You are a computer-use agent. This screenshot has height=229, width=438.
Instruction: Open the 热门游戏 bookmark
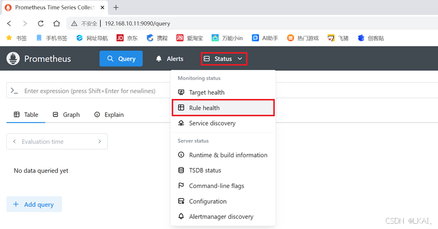303,38
